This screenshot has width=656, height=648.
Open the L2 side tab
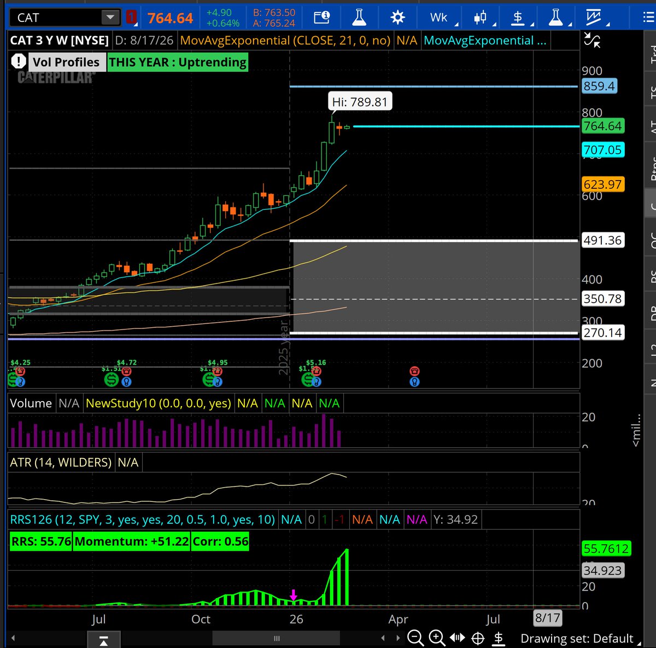pos(652,349)
